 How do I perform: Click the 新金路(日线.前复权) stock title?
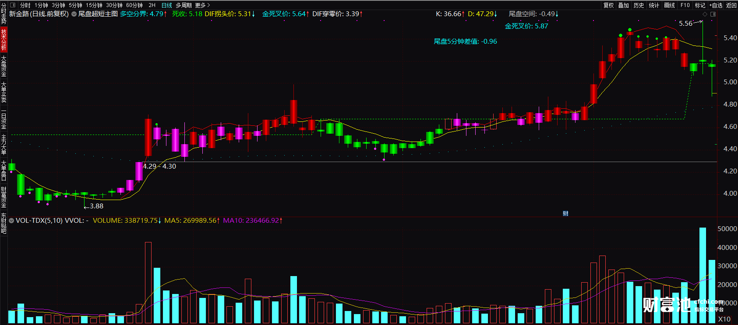39,14
